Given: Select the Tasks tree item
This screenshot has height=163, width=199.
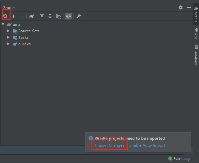Looking at the screenshot, I should [23, 37].
